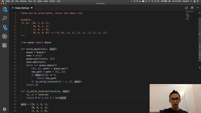Viewport: 201px width, 113px height.
Task: Click '(i, j) = location' line
Action: click(37, 94)
